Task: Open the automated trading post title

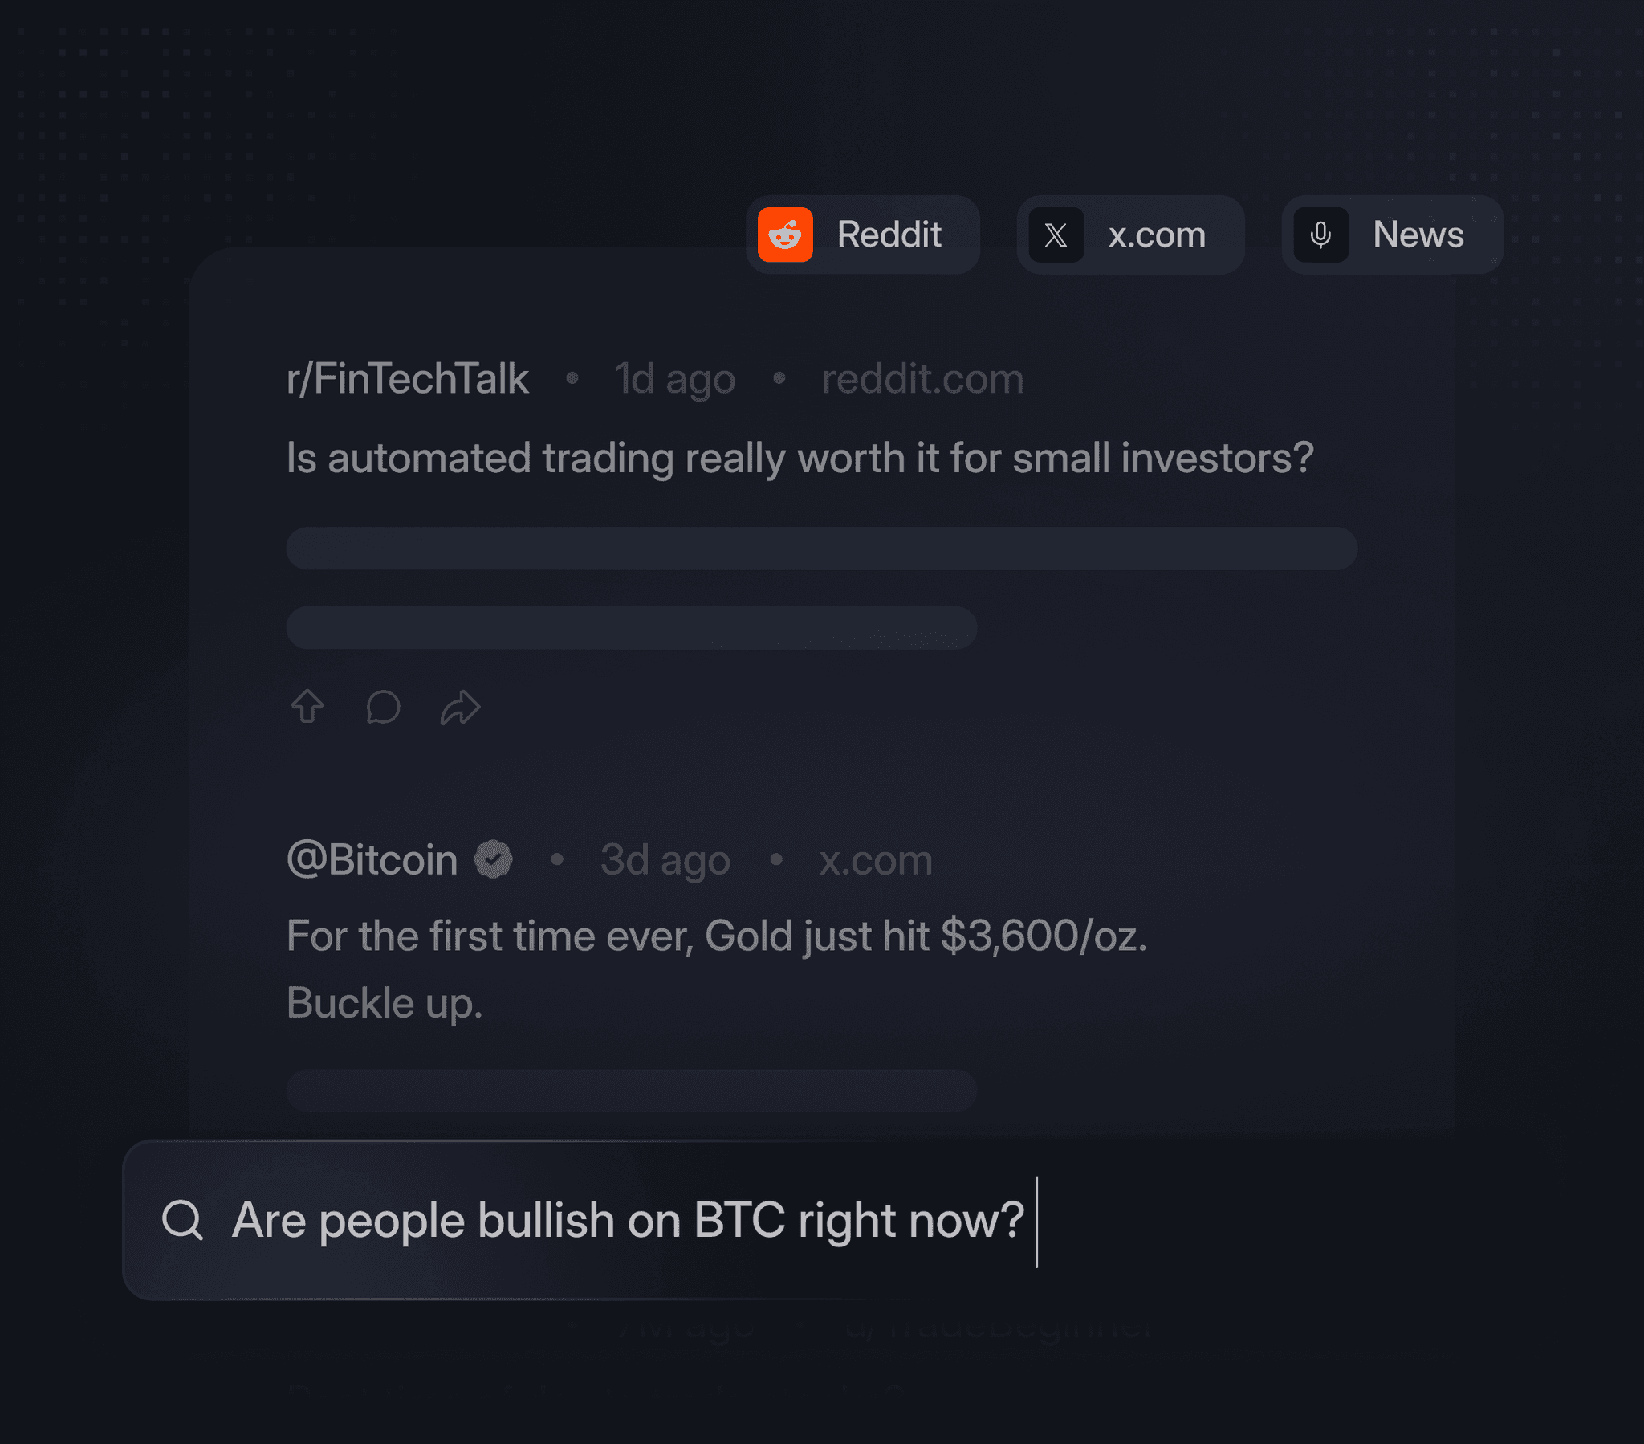Action: (801, 457)
